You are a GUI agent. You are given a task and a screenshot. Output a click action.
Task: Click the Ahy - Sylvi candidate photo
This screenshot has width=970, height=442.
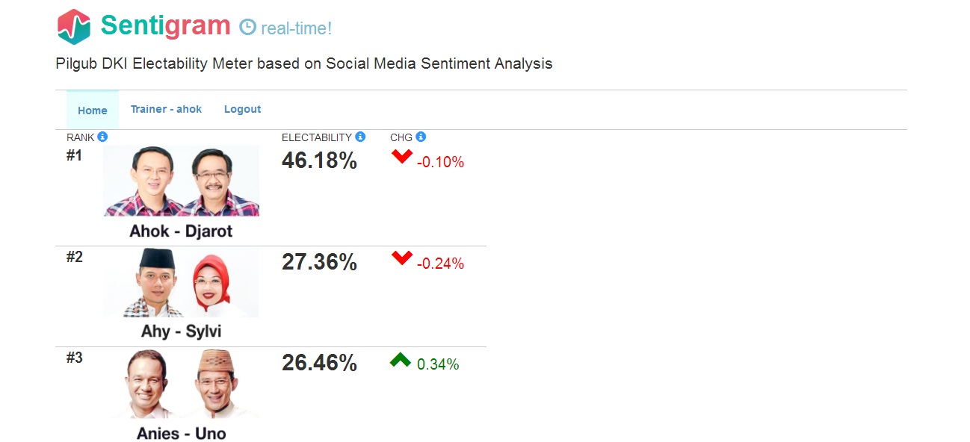[182, 282]
